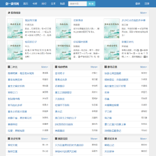Click the grid icon next to 都市言情

coord(106,67)
